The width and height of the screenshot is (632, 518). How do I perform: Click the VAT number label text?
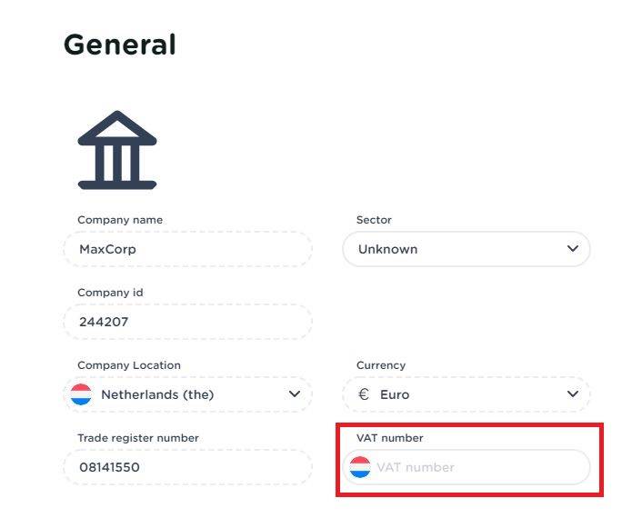coord(390,438)
